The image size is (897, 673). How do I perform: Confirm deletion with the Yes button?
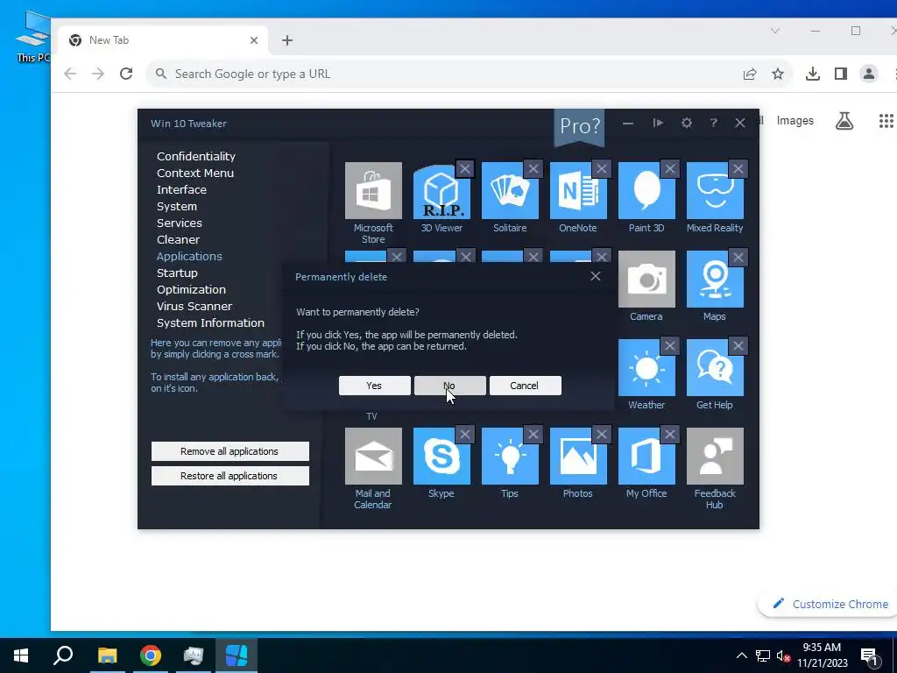(374, 386)
